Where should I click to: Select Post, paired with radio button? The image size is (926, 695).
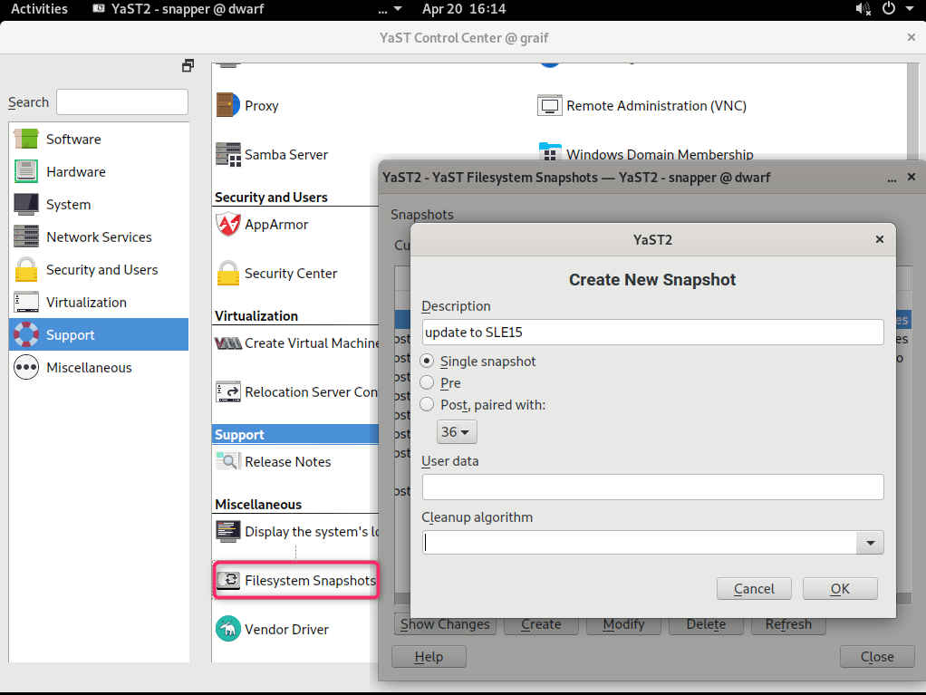(427, 404)
